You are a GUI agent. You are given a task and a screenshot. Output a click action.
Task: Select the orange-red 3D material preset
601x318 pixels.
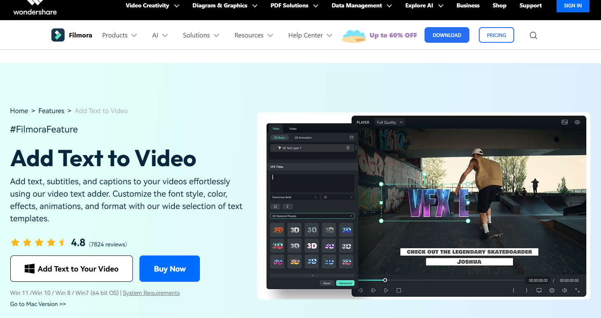[278, 230]
